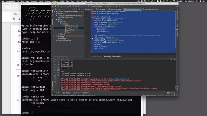Open the Event Log
Image resolution: width=207 pixels, height=116 pixels.
point(171,93)
